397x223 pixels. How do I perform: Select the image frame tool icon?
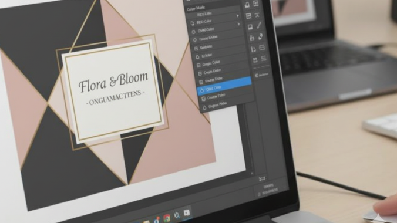[x=250, y=28]
